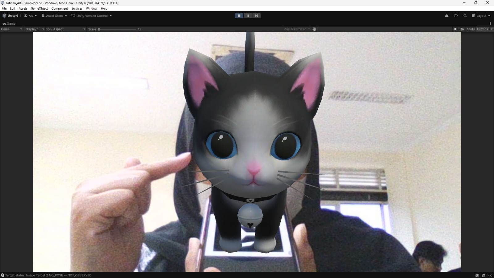Expand the 16:9 Aspect dropdown
Screen dimensions: 494x278
click(65, 29)
